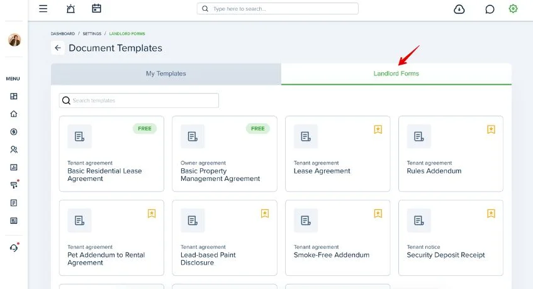Click premium bookmark icon on Rules Addendum

click(x=491, y=129)
